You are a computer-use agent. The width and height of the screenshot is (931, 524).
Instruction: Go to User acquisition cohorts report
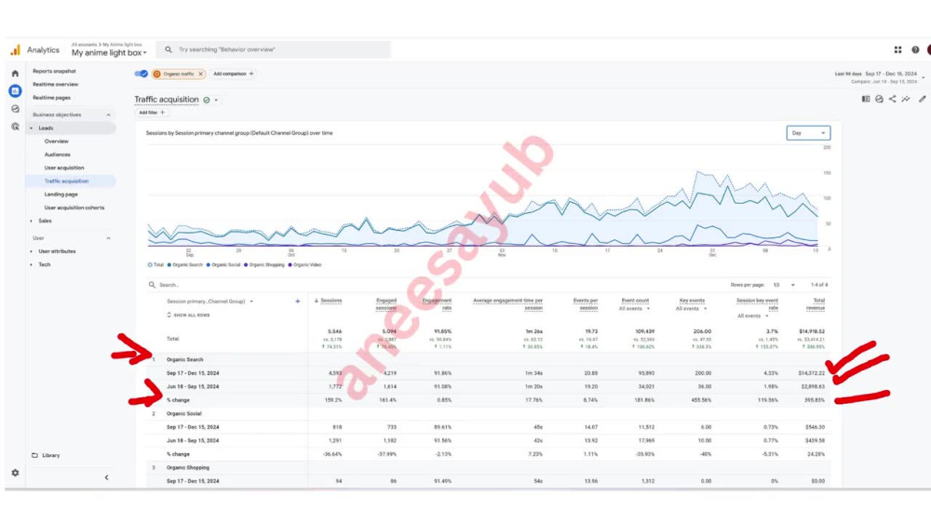point(74,208)
